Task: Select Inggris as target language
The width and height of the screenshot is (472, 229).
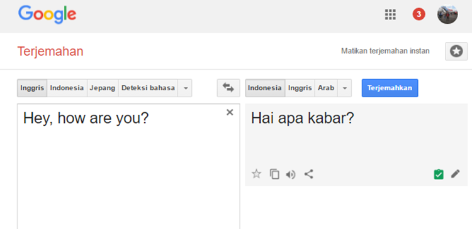Action: [300, 88]
